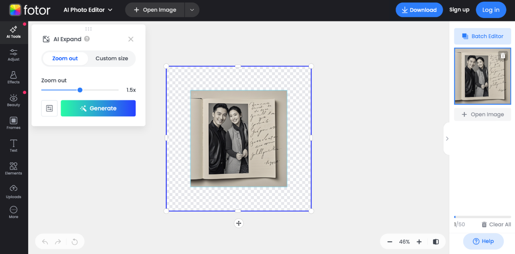Select the Custom size tab

pos(112,58)
